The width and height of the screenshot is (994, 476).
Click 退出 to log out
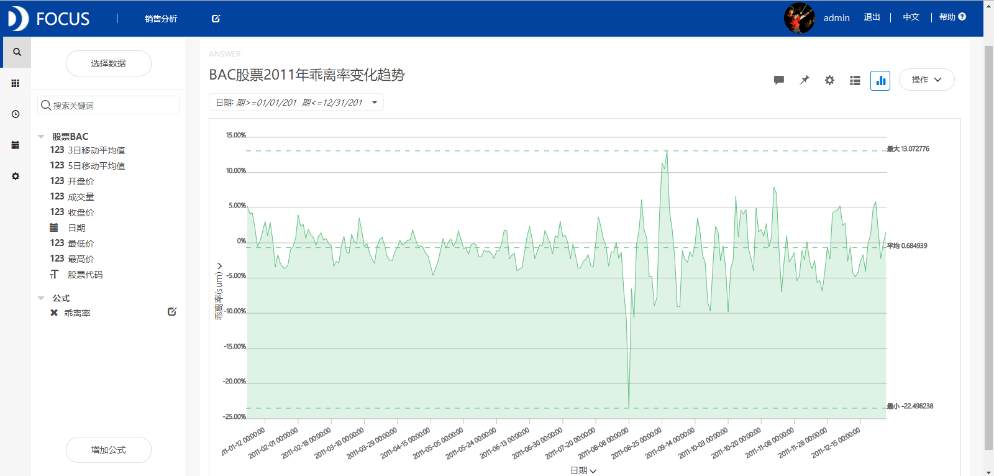click(x=872, y=17)
